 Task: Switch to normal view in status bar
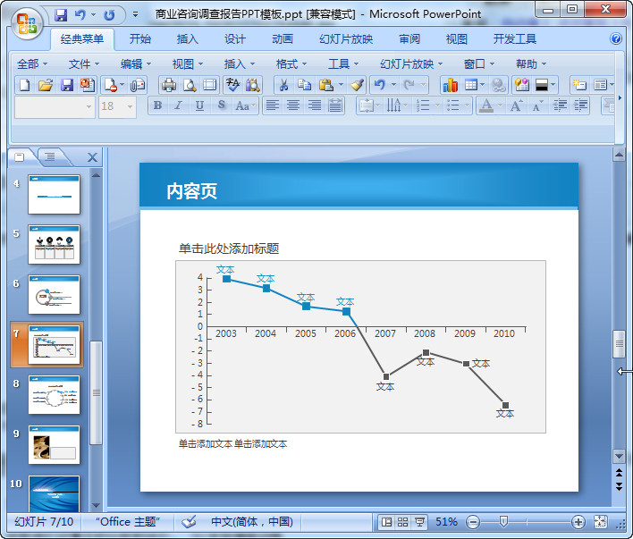tap(386, 522)
